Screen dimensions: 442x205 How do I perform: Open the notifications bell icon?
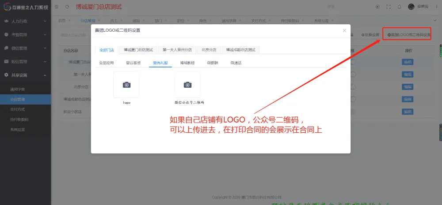coord(400,7)
